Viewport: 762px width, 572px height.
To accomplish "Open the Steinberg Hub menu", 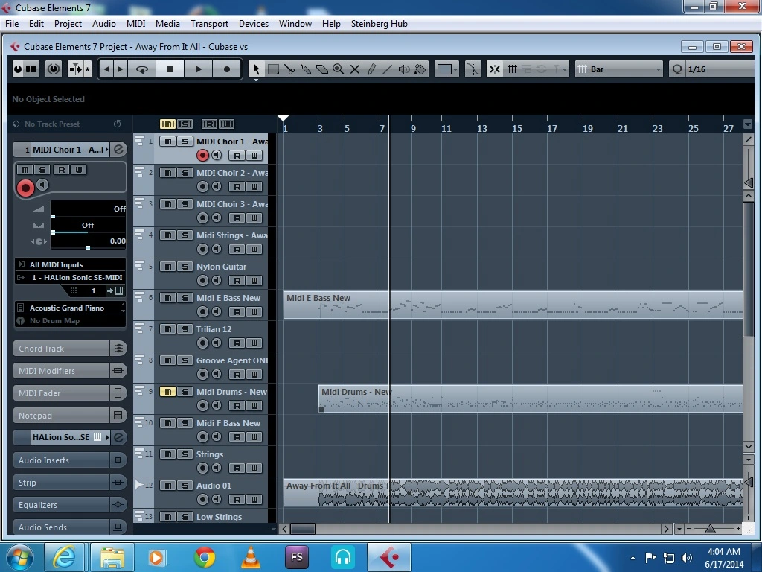I will (x=379, y=23).
